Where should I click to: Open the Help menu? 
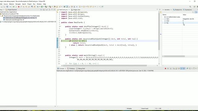pyautogui.click(x=44, y=4)
